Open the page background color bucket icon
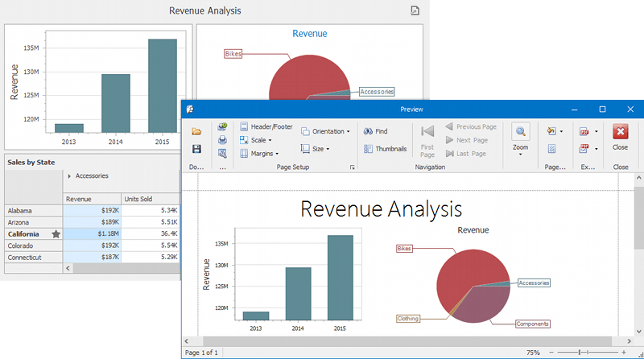This screenshot has height=359, width=644. point(551,131)
